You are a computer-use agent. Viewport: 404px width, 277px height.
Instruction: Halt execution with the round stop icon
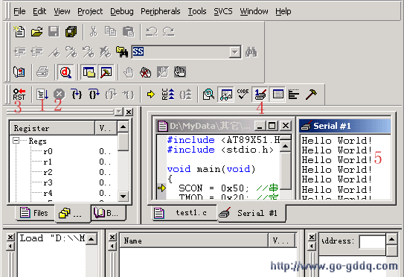tap(60, 94)
